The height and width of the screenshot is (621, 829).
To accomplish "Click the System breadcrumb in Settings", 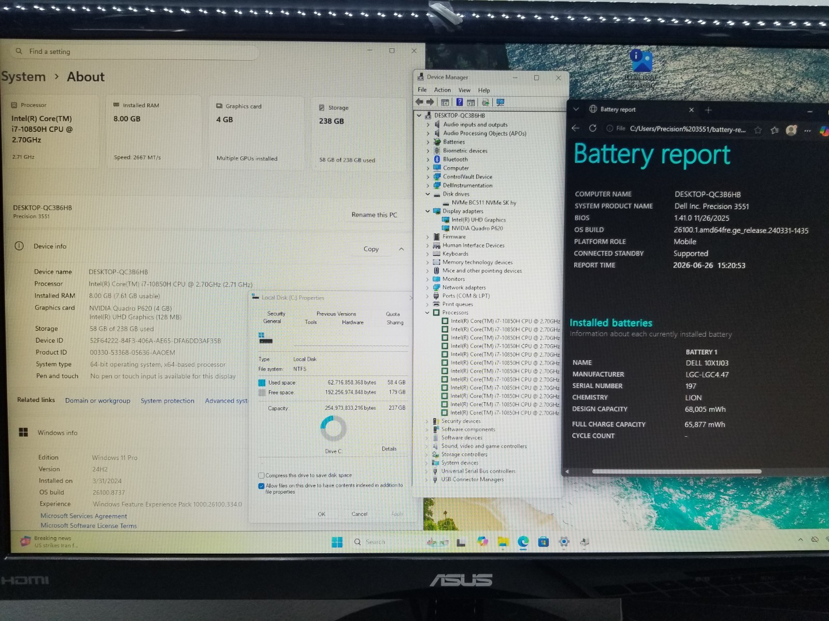I will [23, 77].
